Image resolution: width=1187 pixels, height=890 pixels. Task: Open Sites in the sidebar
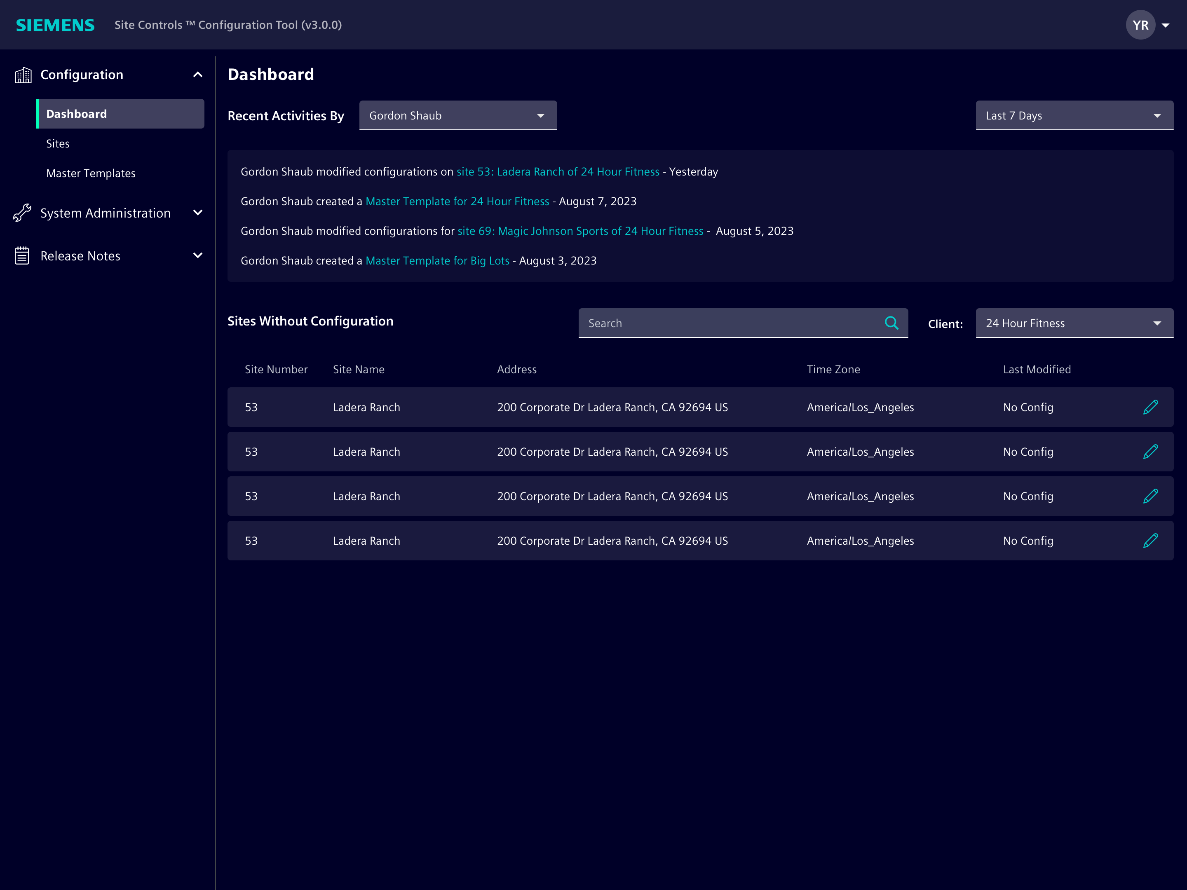tap(58, 144)
